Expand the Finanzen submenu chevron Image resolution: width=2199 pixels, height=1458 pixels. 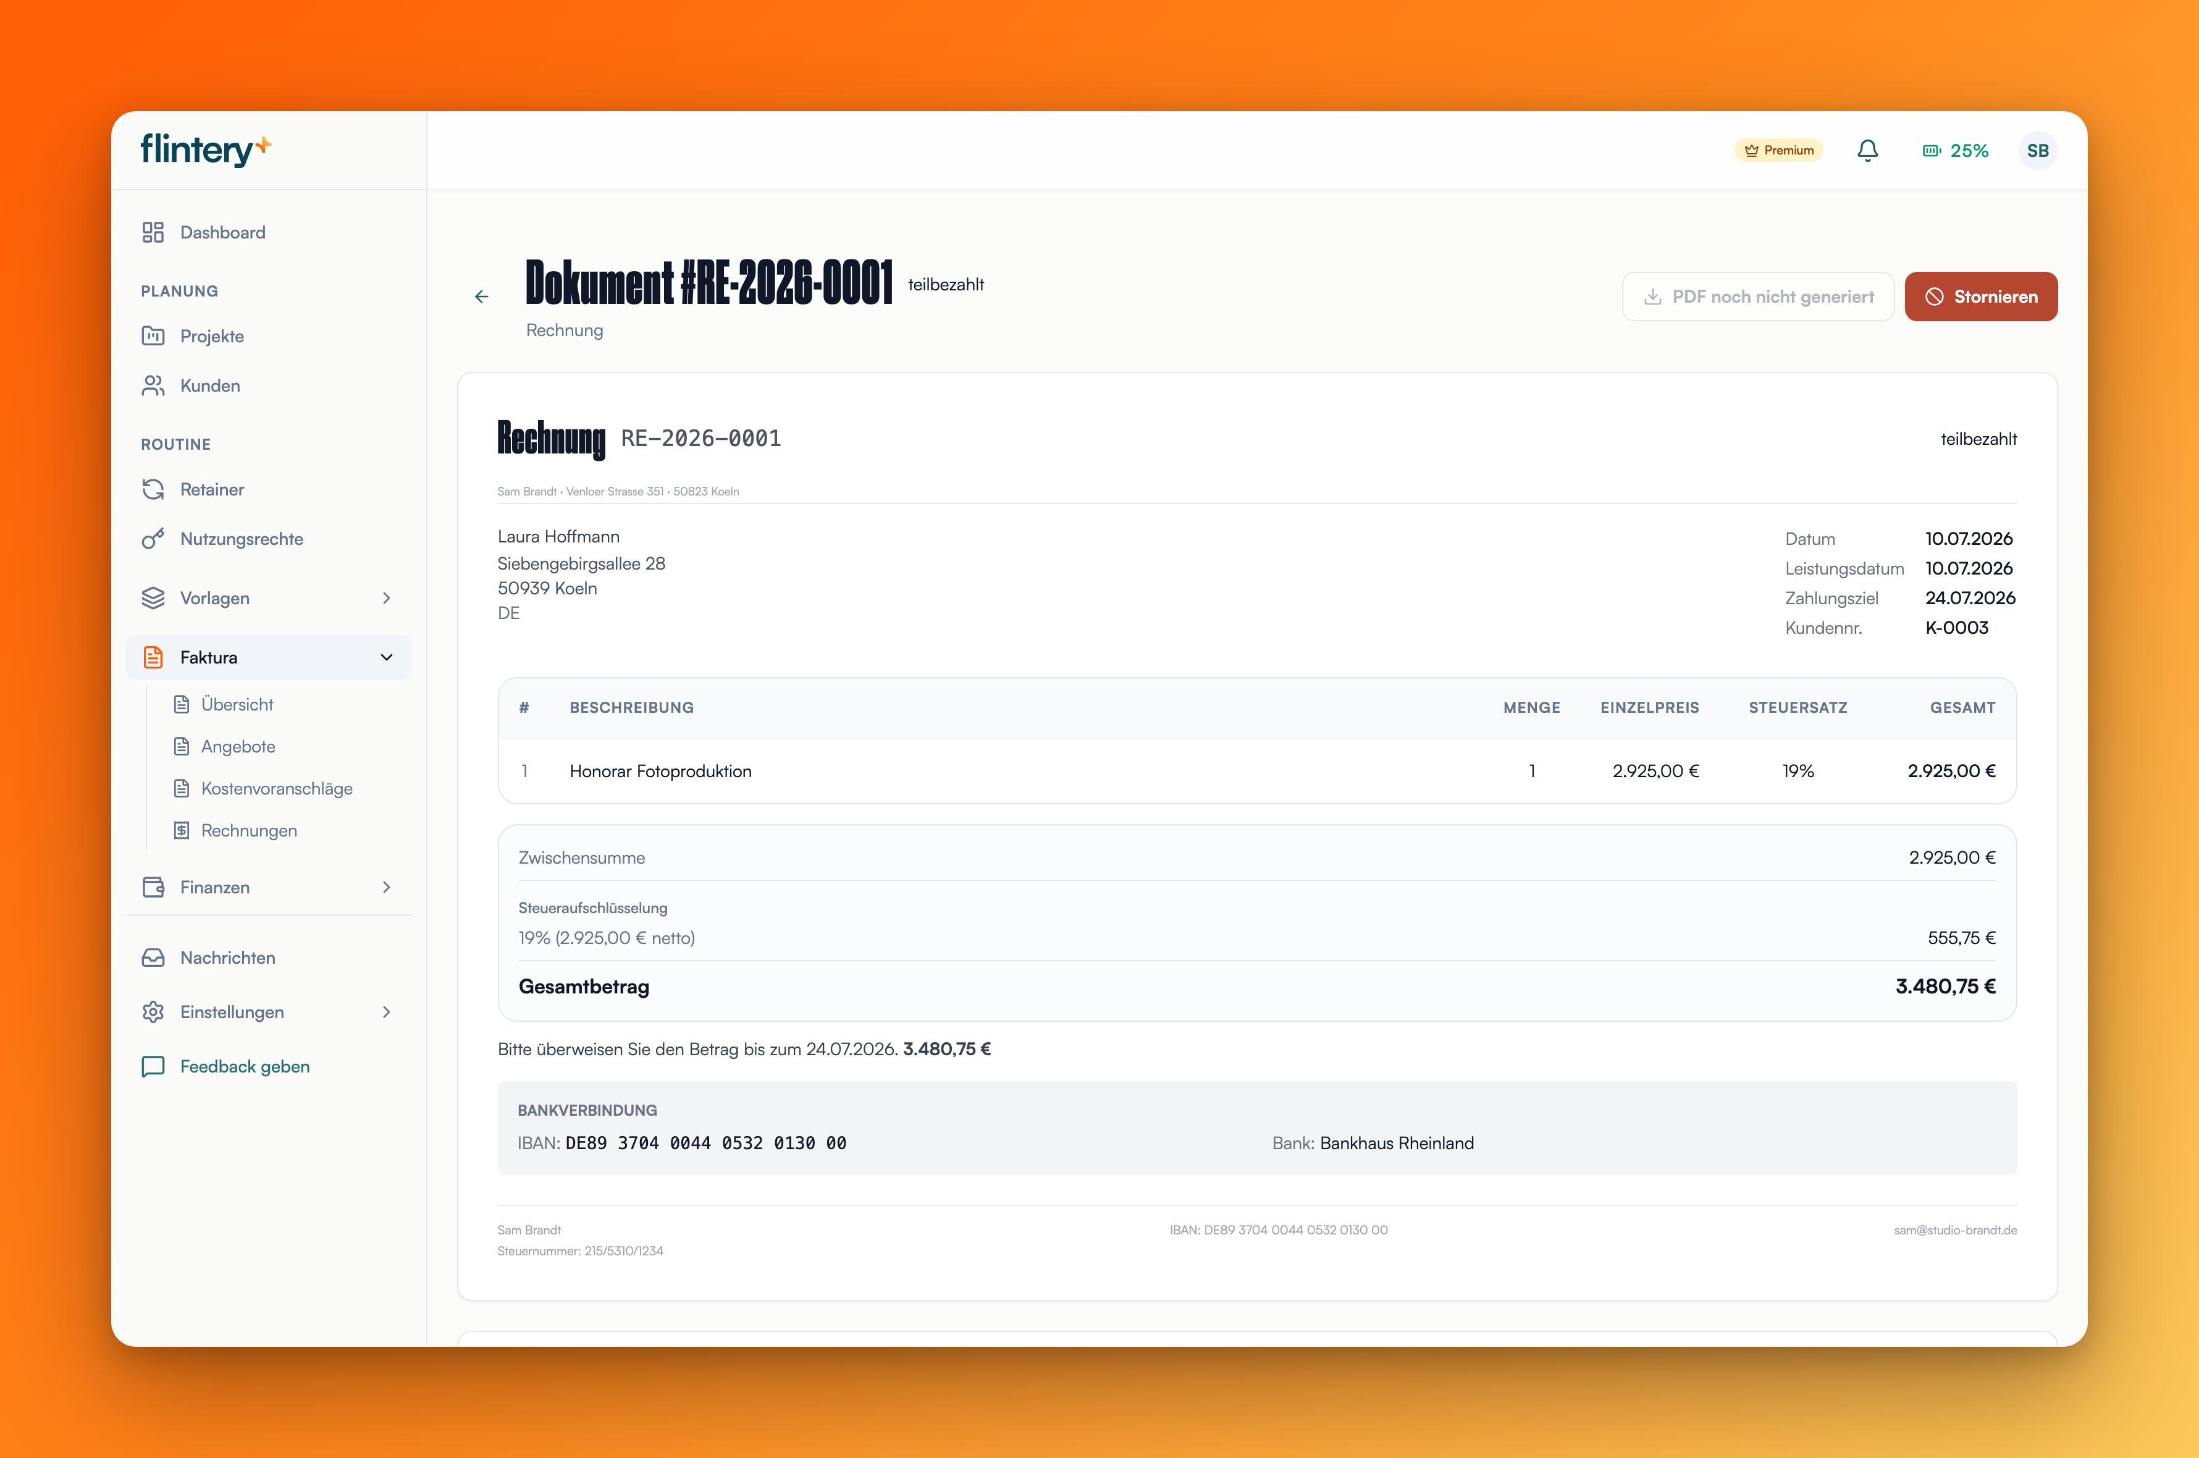[387, 887]
